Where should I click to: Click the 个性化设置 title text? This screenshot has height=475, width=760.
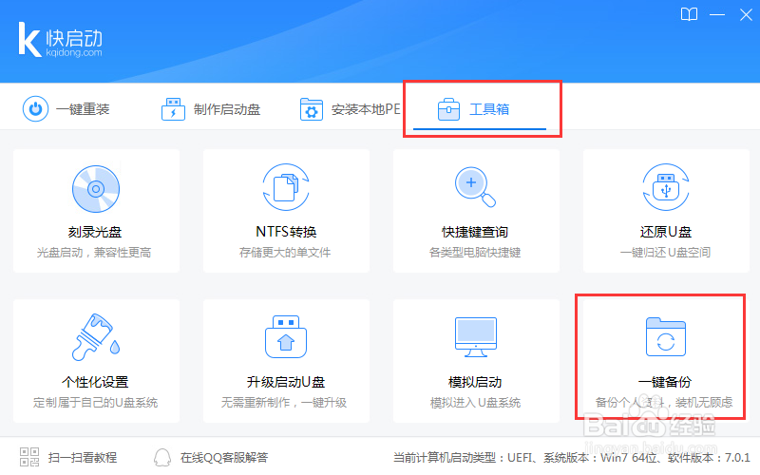(95, 382)
